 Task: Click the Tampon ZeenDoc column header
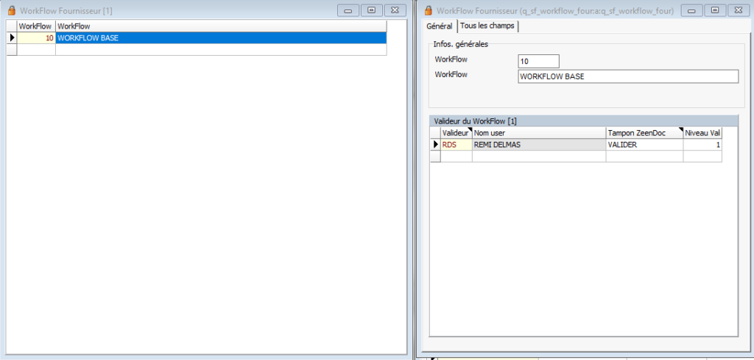(643, 133)
